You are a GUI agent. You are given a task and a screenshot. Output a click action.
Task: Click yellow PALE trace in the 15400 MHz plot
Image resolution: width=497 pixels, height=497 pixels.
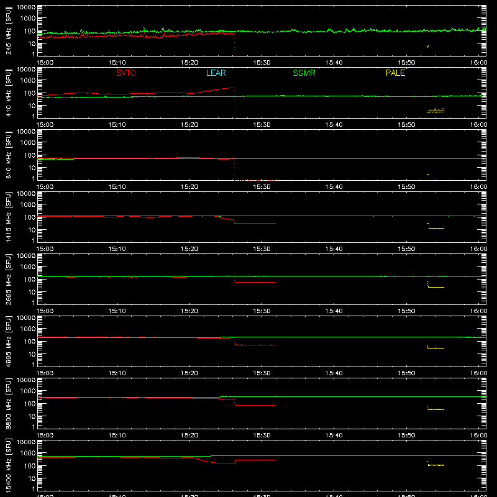(437, 465)
